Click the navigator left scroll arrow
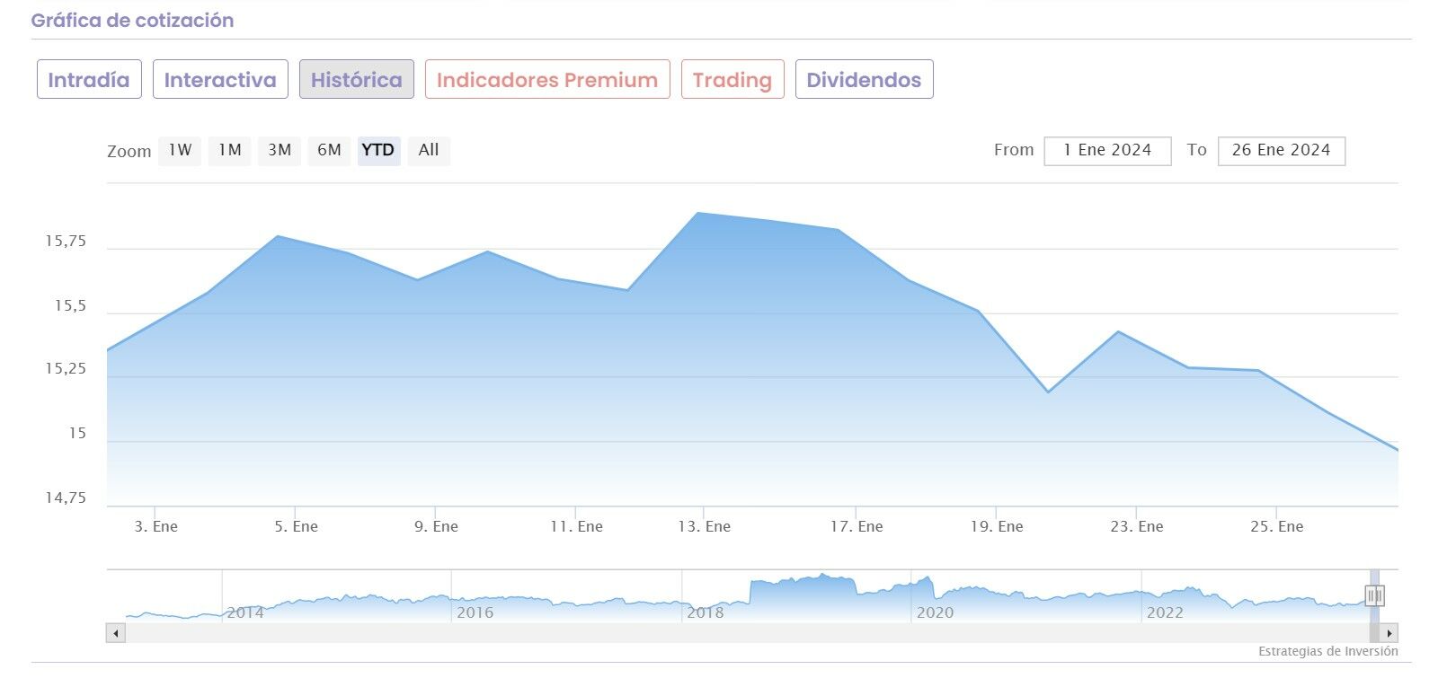The height and width of the screenshot is (687, 1456). click(x=115, y=633)
